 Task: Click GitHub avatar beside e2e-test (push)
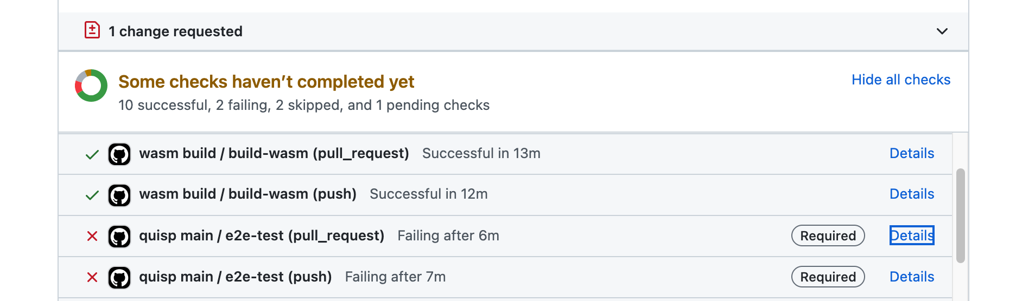tap(119, 278)
